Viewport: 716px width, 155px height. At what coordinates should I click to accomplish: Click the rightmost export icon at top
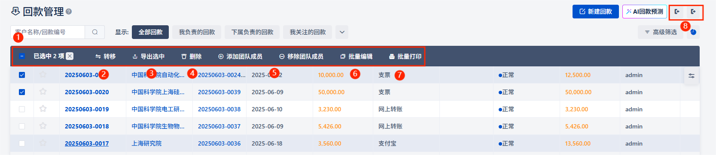coord(693,12)
